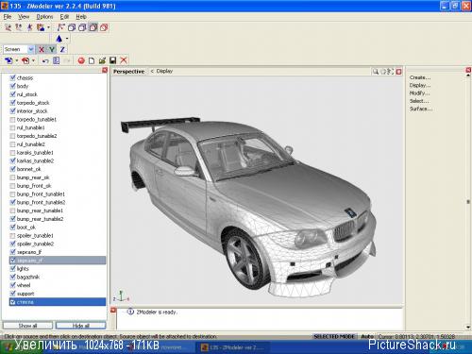
Task: Click the blue views-layout icon in bottom toolbar
Action: click(8, 60)
